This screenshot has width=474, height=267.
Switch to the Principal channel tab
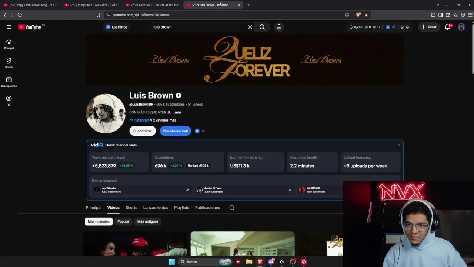click(93, 208)
